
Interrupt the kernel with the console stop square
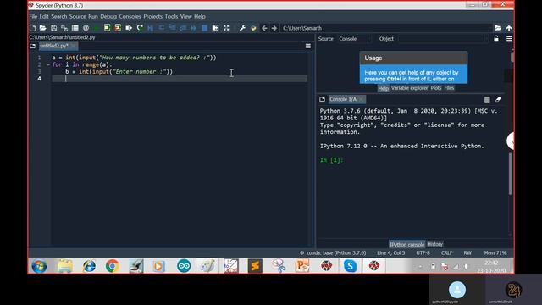point(487,100)
